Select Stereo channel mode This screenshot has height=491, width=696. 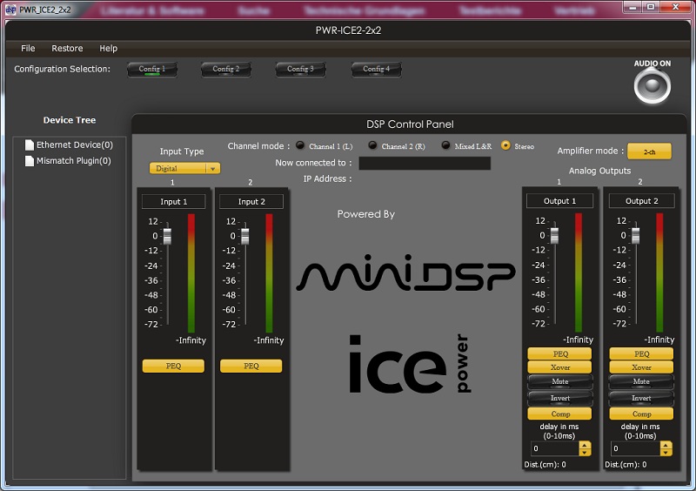505,146
